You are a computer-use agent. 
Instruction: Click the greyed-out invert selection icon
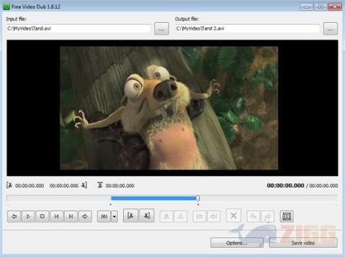[166, 216]
